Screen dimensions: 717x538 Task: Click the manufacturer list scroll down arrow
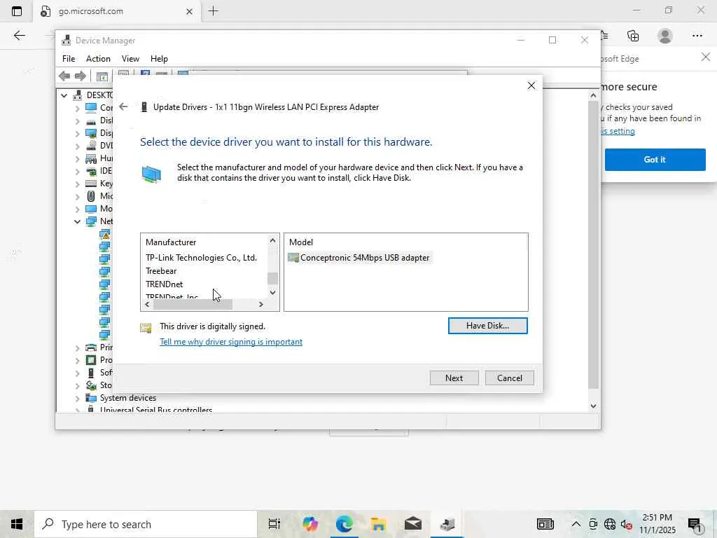[x=273, y=292]
